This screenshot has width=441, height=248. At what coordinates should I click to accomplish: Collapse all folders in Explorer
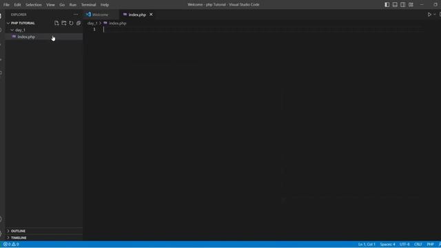click(79, 23)
